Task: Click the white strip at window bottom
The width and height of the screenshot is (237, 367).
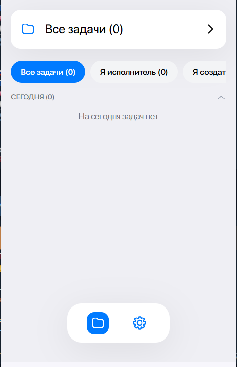Action: pyautogui.click(x=118, y=364)
